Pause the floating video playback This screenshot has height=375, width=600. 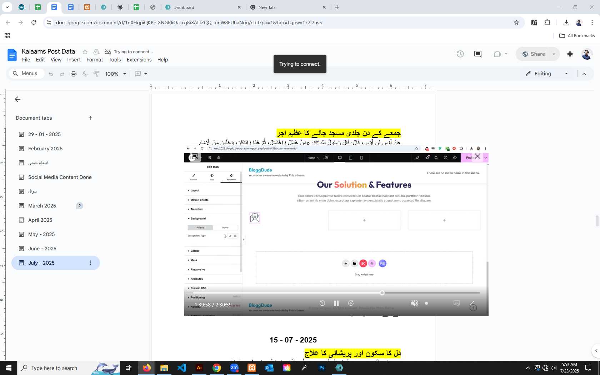click(x=336, y=303)
